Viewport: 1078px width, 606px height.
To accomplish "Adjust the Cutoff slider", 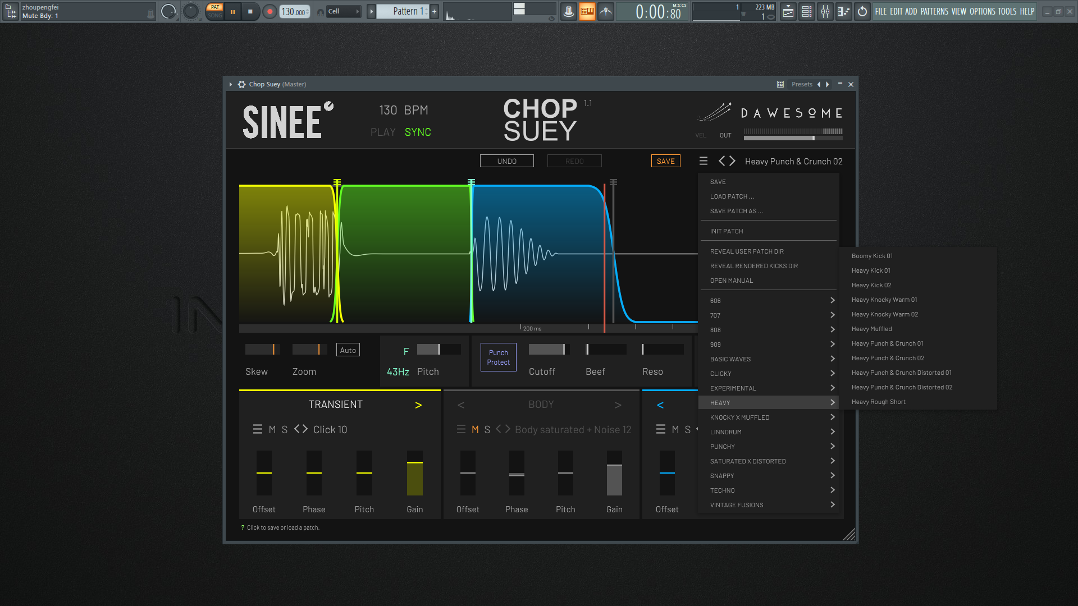I will (x=549, y=350).
